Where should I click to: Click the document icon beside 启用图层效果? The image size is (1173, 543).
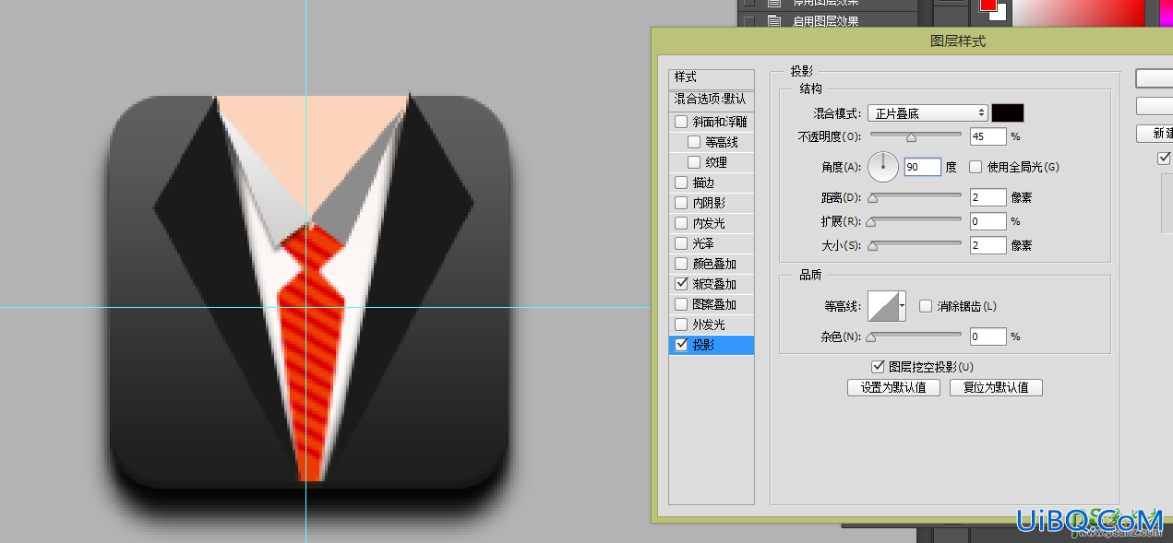pos(773,22)
